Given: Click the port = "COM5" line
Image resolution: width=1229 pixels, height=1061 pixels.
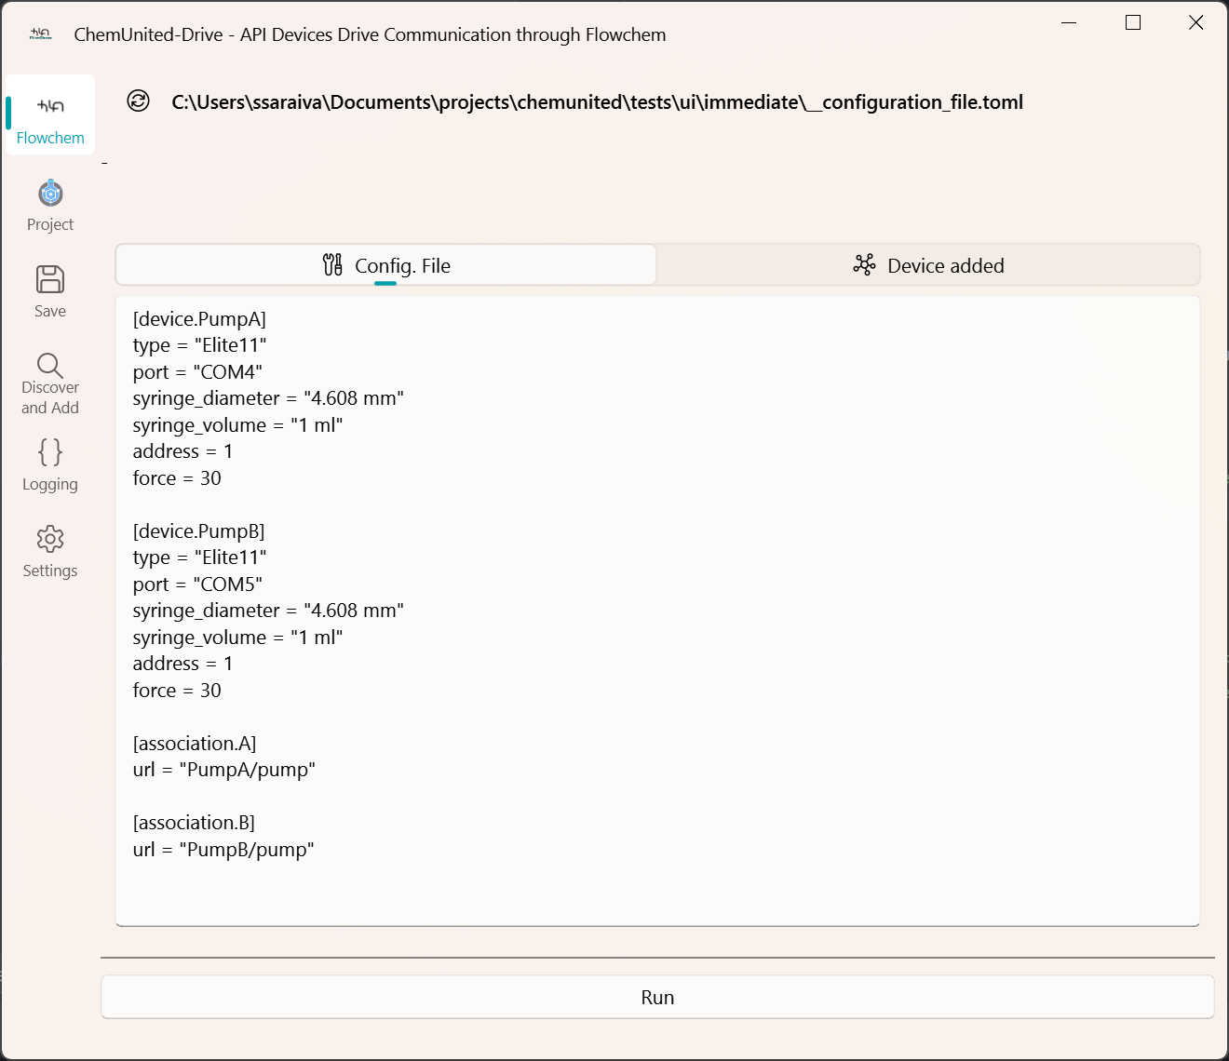Looking at the screenshot, I should [197, 584].
